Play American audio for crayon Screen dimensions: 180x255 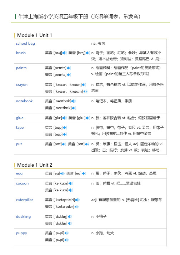tap(85, 92)
